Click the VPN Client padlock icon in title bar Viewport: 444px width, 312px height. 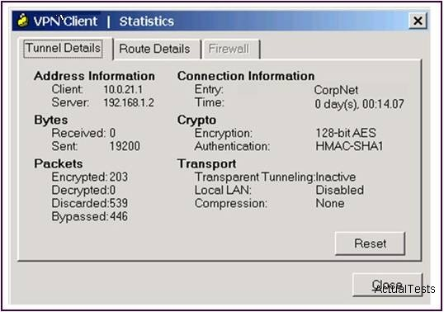point(23,21)
